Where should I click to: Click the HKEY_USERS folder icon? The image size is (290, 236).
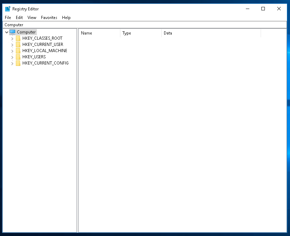tap(18, 57)
